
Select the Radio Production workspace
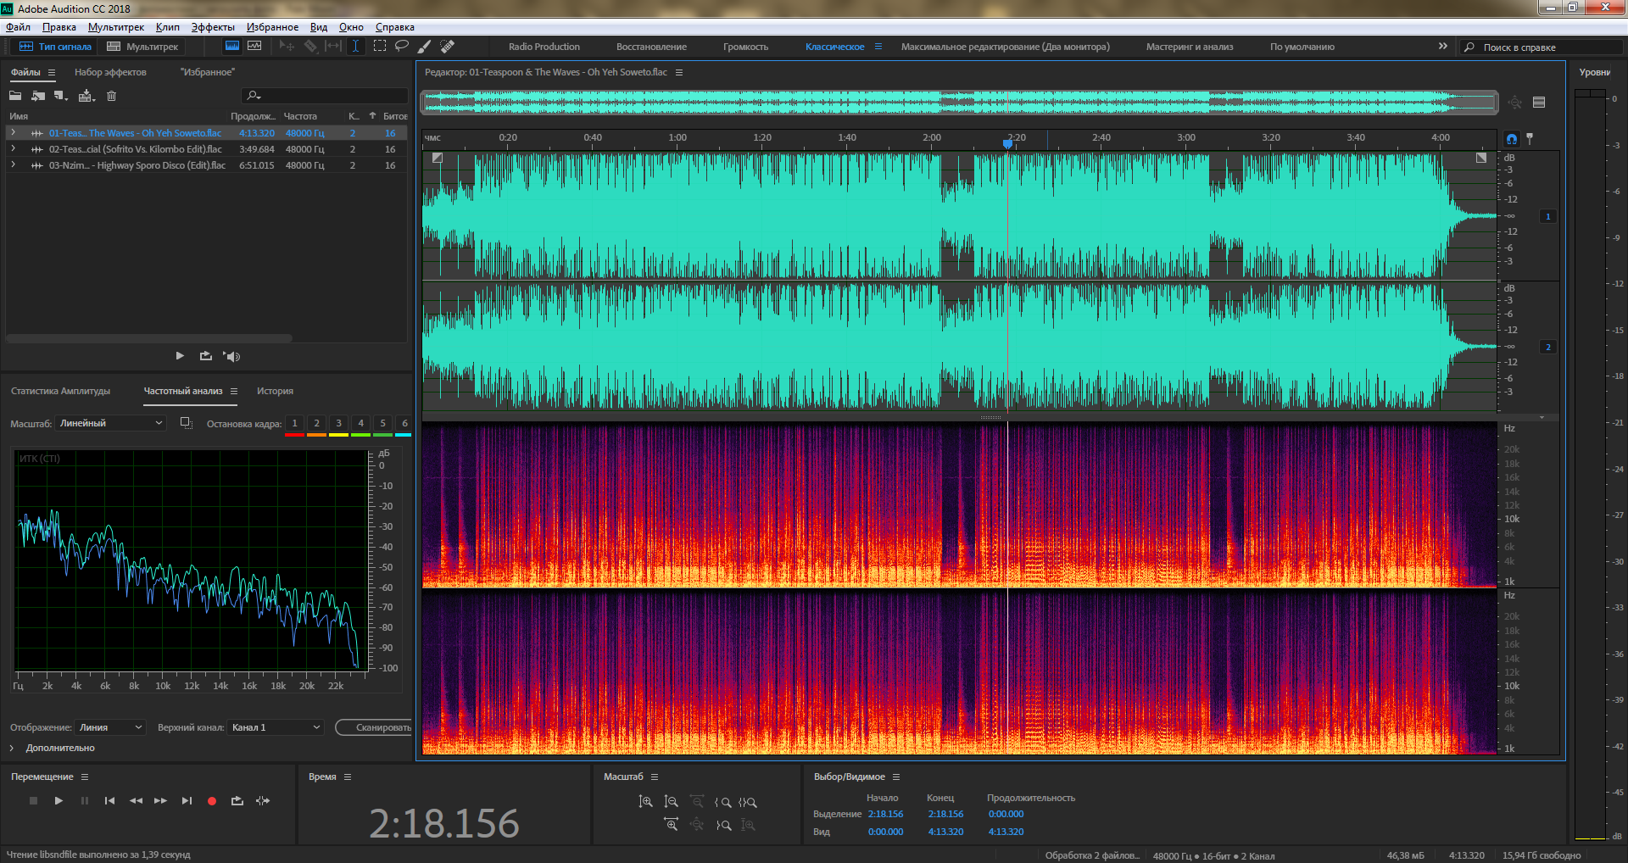click(x=544, y=47)
